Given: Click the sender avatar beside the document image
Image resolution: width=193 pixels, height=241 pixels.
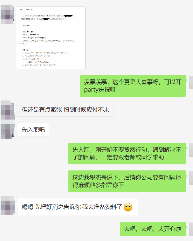Looking at the screenshot, I should [x=7, y=15].
